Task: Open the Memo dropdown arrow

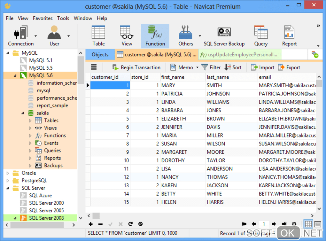Action: pyautogui.click(x=197, y=67)
